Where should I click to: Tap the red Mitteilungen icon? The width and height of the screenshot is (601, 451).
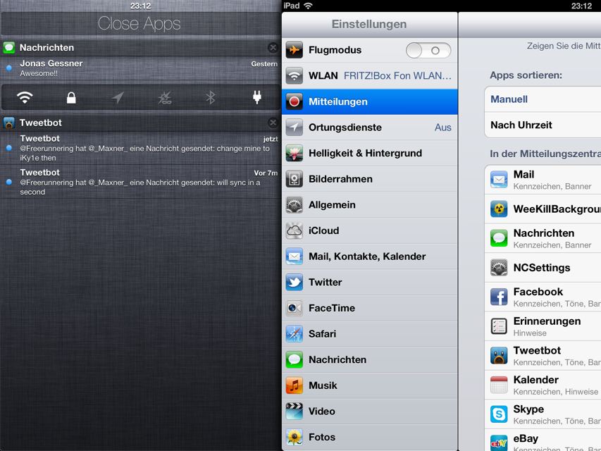(294, 101)
